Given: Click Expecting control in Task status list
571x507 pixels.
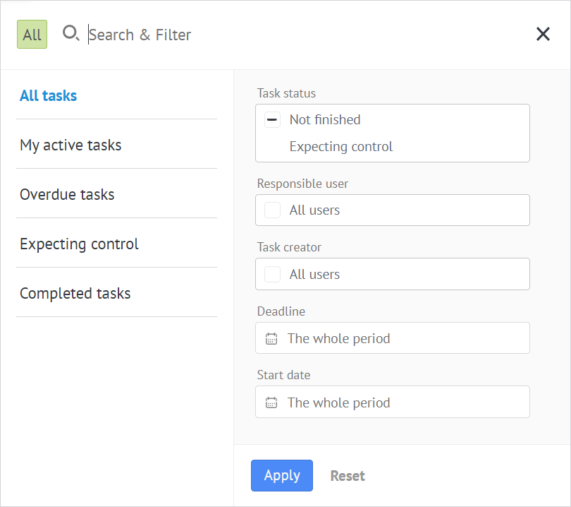Looking at the screenshot, I should pyautogui.click(x=341, y=147).
